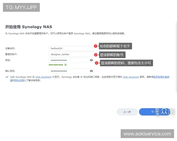Click the 密码 label beside the password field

coord(8,60)
